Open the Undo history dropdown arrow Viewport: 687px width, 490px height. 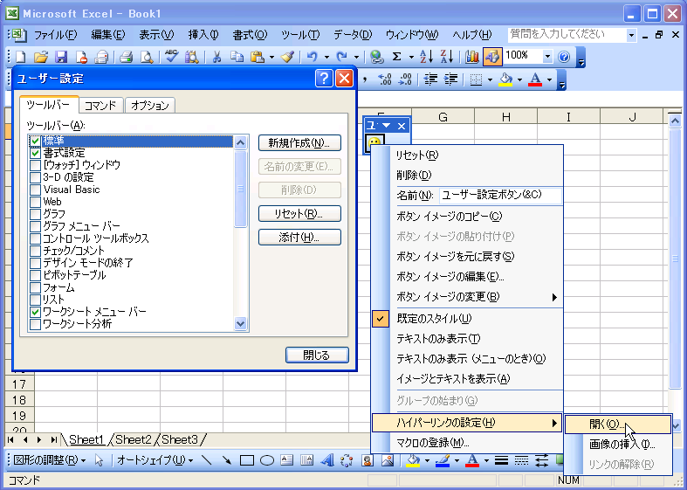(x=326, y=57)
